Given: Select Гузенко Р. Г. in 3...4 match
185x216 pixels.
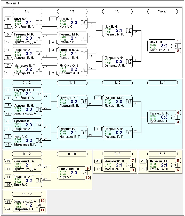Looking at the screenshot, I should tap(159, 121).
